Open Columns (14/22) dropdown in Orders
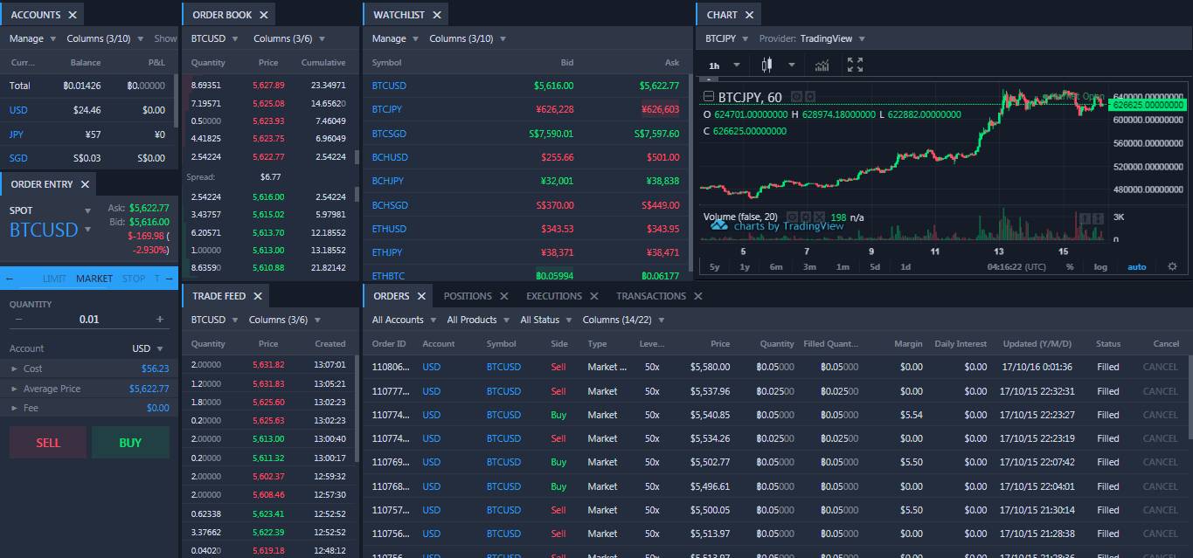Screen dimensions: 1193x558 [623, 320]
